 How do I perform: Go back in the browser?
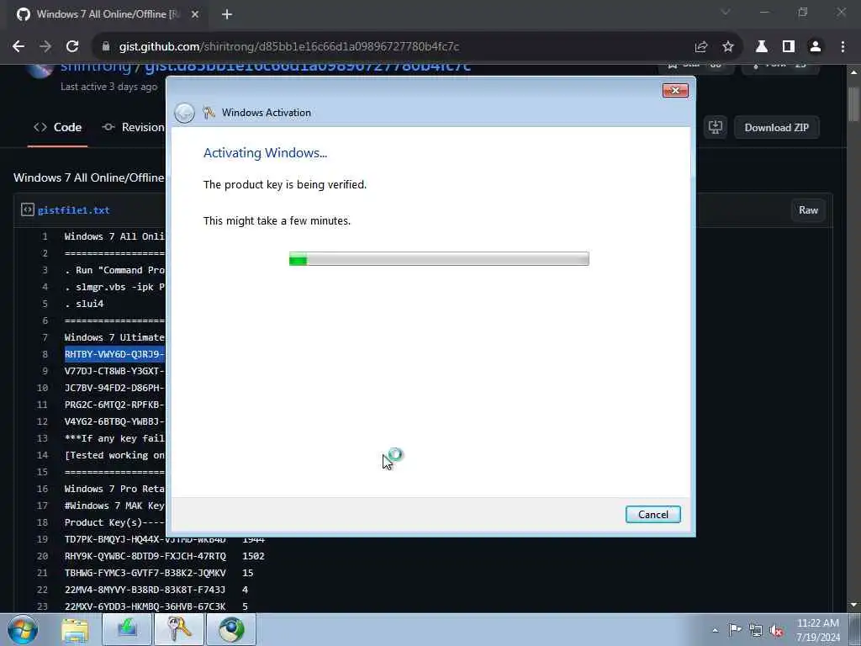tap(18, 47)
